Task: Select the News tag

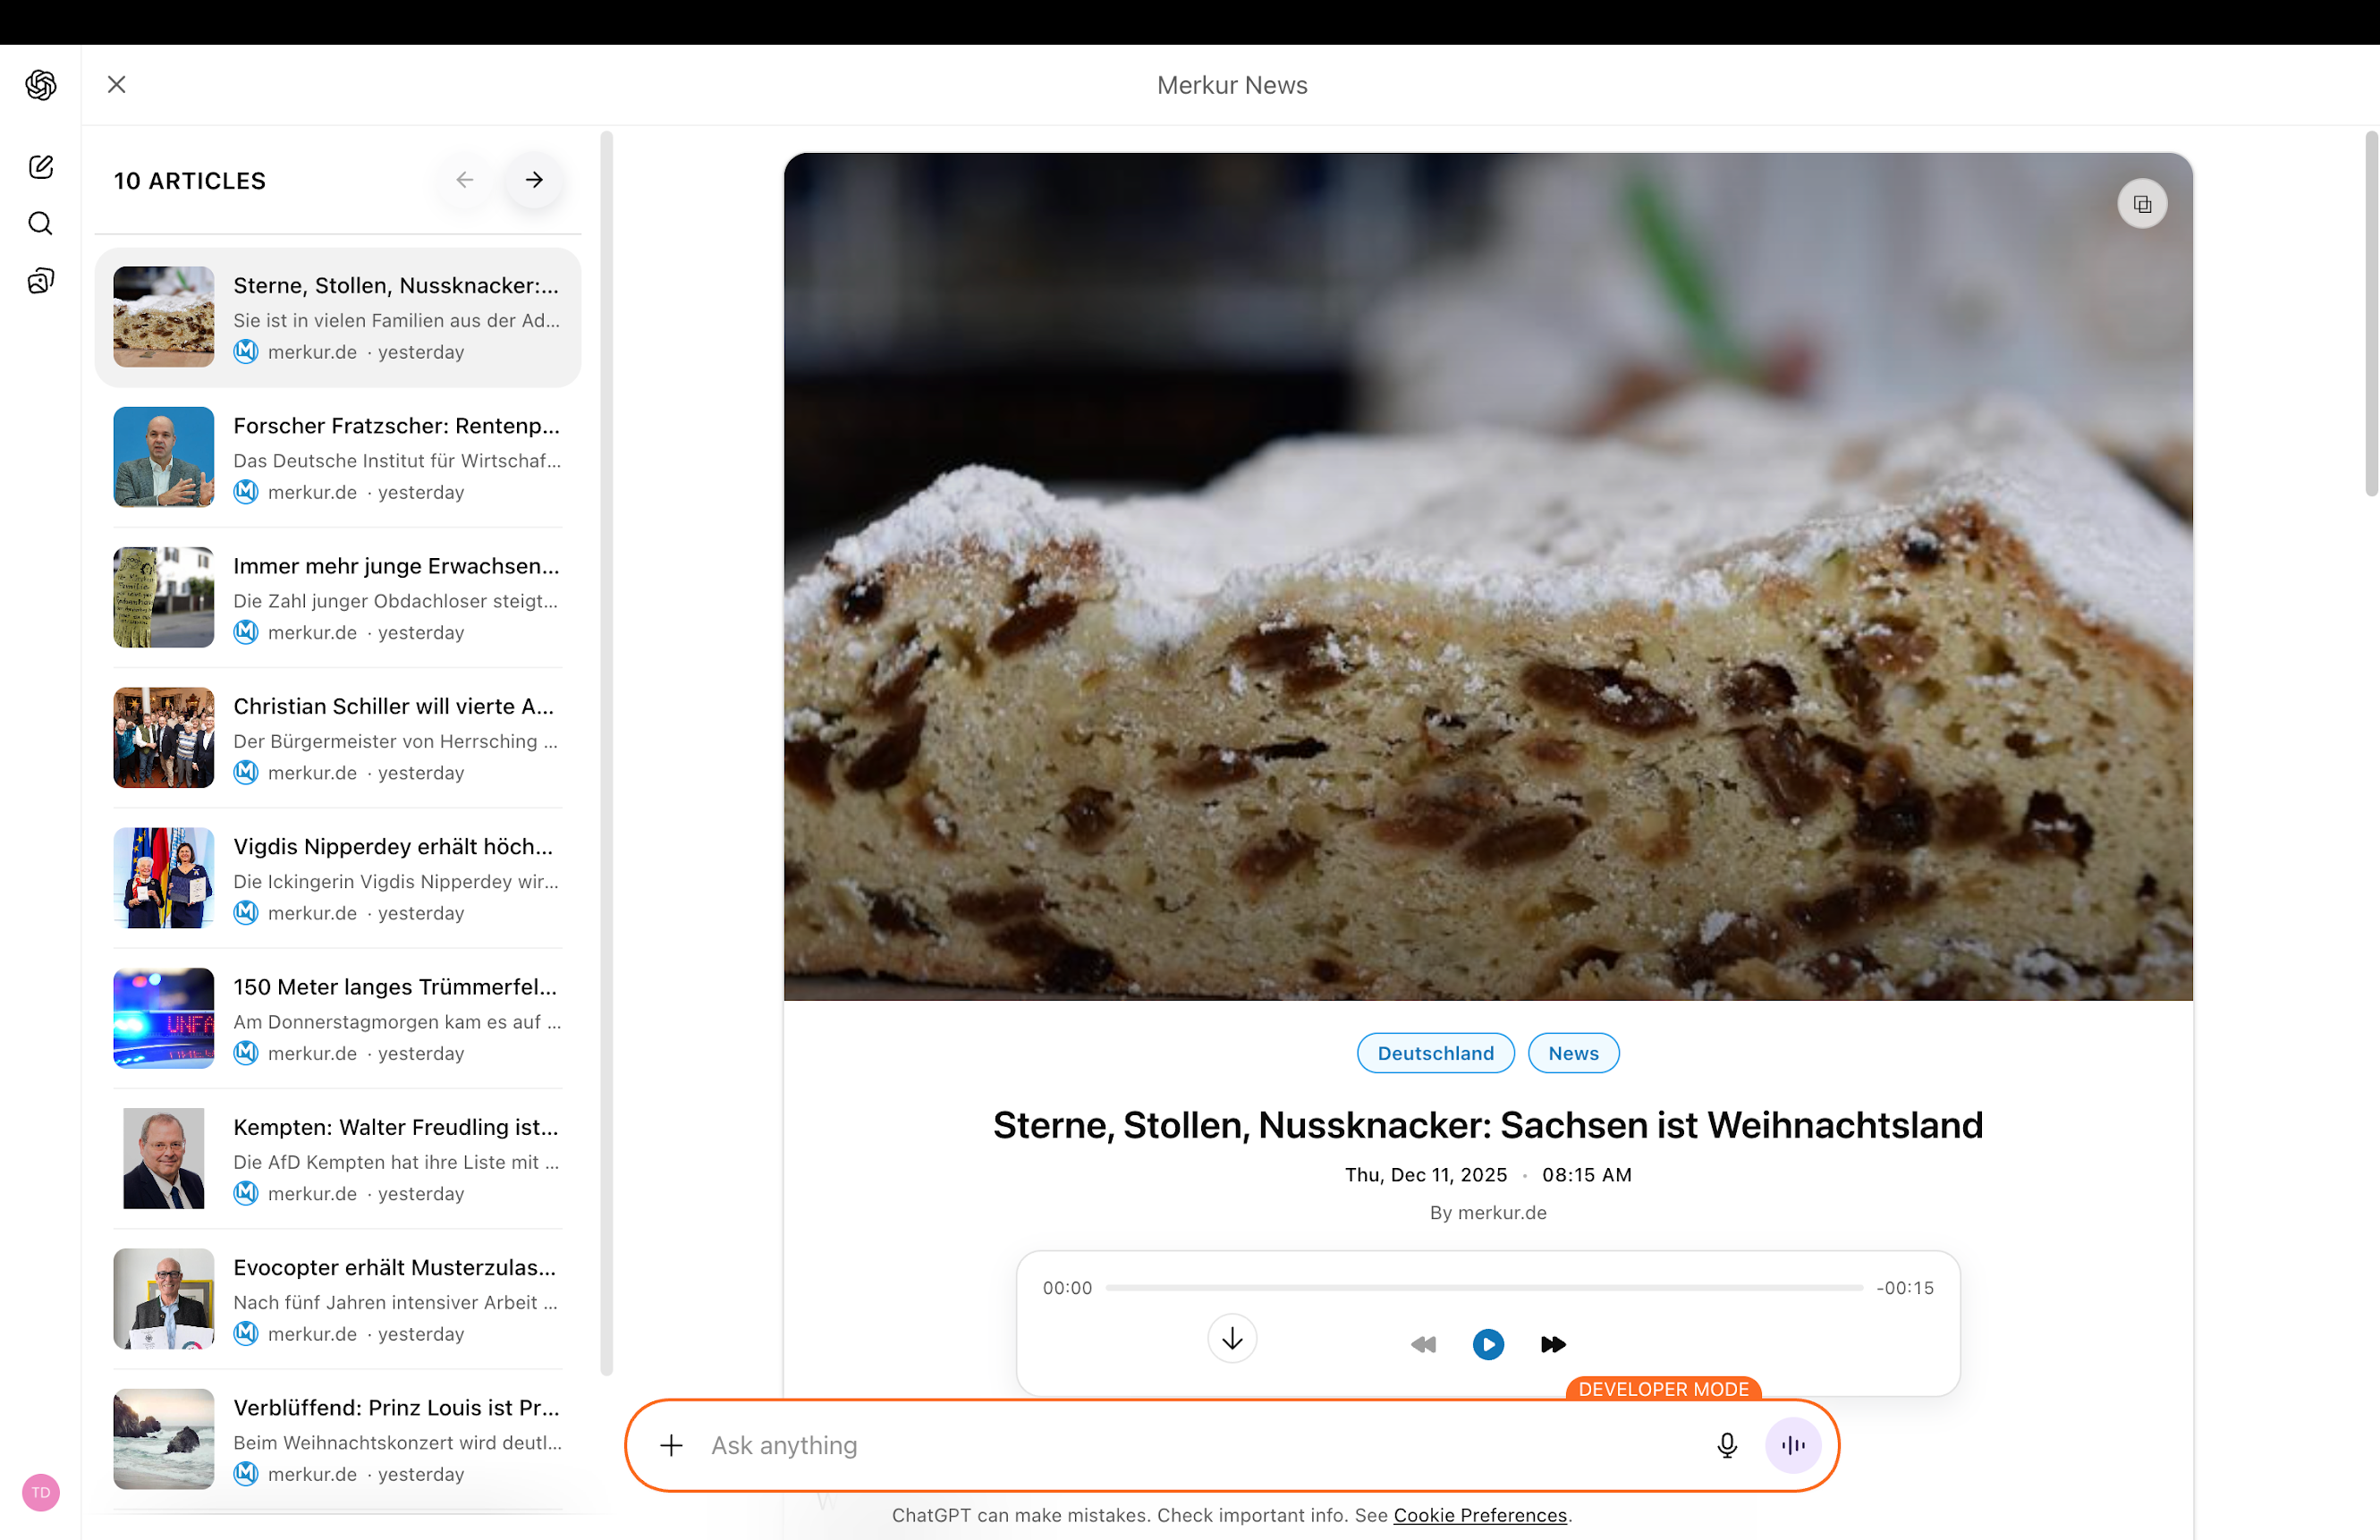Action: tap(1573, 1053)
